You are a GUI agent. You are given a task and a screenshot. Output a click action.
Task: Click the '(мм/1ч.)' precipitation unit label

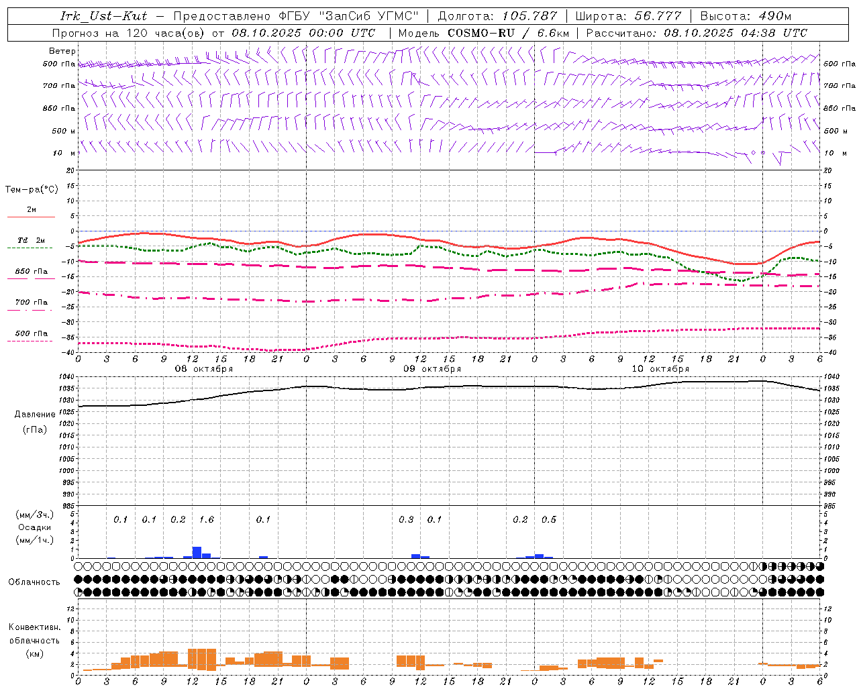tap(34, 540)
